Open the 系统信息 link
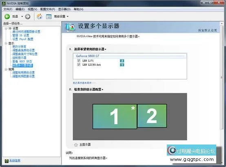 15,160
